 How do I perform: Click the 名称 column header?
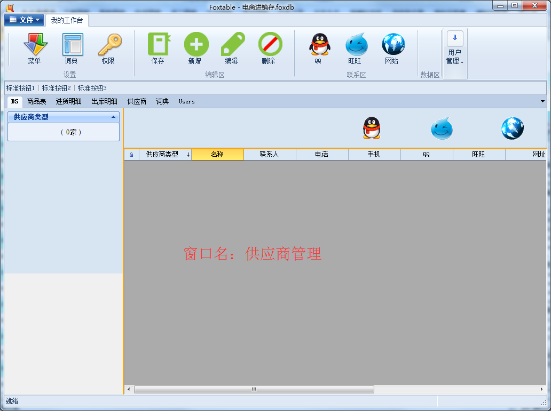tap(217, 155)
